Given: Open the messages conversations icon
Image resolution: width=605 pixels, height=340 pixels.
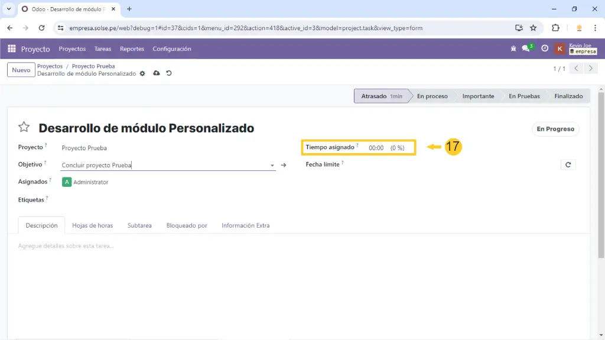Looking at the screenshot, I should tap(526, 49).
